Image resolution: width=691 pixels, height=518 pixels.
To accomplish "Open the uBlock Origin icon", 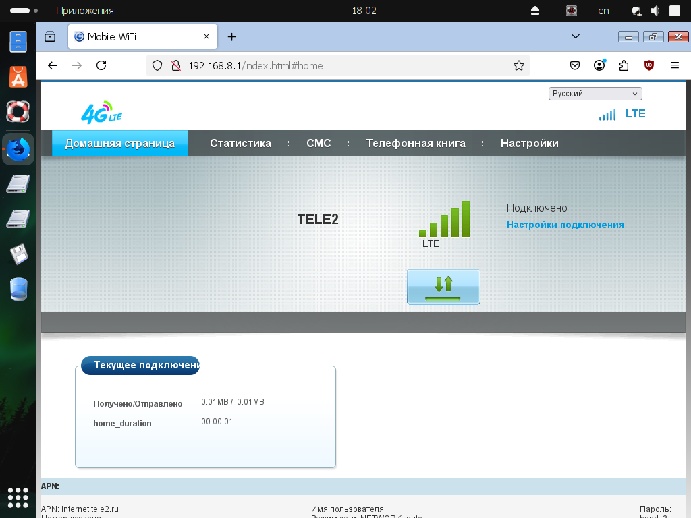I will click(x=648, y=65).
